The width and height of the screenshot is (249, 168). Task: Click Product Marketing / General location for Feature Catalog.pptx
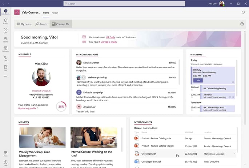(217, 139)
